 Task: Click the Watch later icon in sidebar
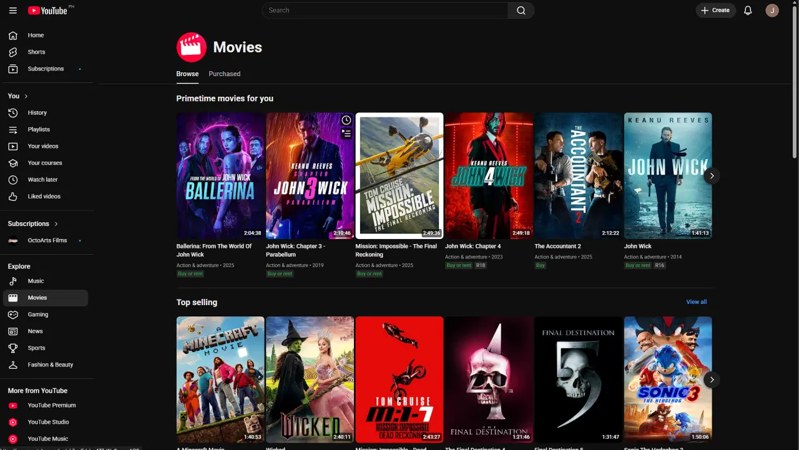13,180
